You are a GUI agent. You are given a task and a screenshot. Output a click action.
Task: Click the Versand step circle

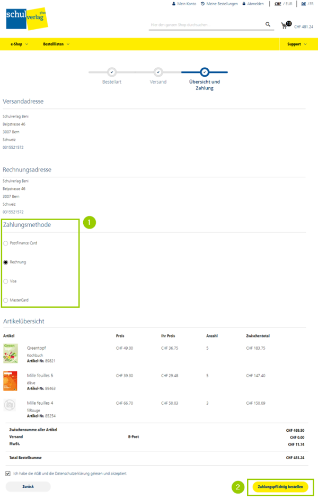[x=158, y=72]
